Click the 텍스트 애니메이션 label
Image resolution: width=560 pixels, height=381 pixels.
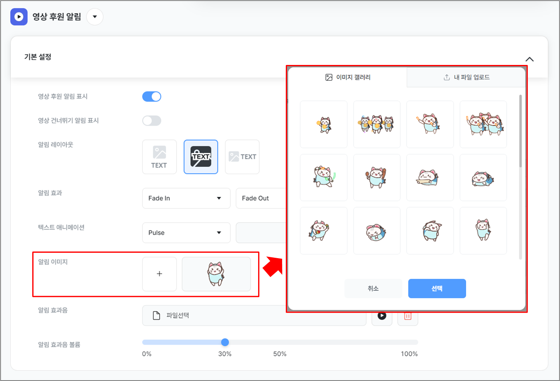(61, 227)
